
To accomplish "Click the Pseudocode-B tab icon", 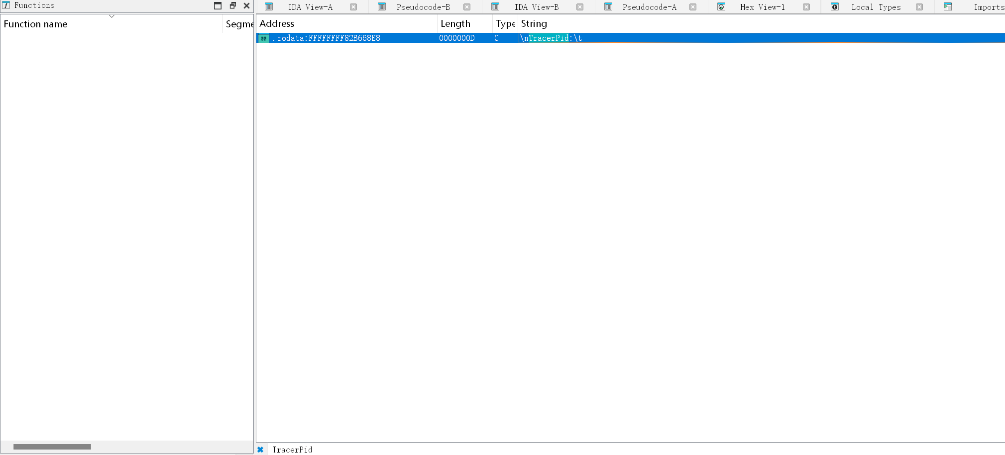I will point(382,7).
